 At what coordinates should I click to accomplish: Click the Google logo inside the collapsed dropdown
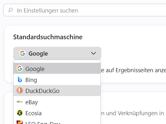coord(23,53)
